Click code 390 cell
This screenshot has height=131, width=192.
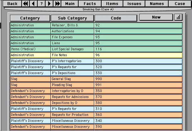pos(138,127)
